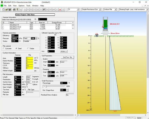Click Ultimate Capacity field number 1

51,38
